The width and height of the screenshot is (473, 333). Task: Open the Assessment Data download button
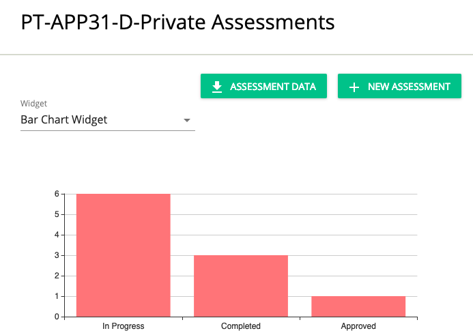[263, 86]
